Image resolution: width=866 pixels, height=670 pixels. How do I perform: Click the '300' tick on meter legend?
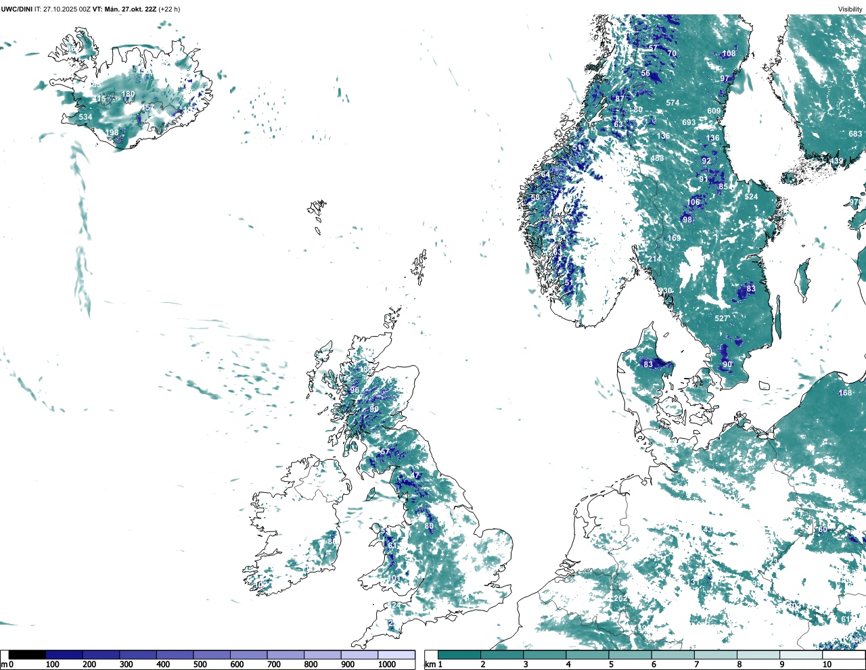126,665
